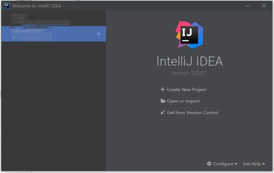Open the Configure menu
The height and width of the screenshot is (173, 274).
pyautogui.click(x=222, y=164)
